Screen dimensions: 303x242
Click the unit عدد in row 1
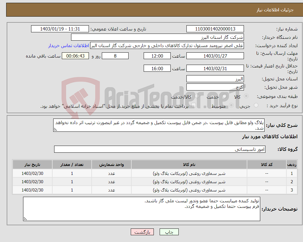111,174
